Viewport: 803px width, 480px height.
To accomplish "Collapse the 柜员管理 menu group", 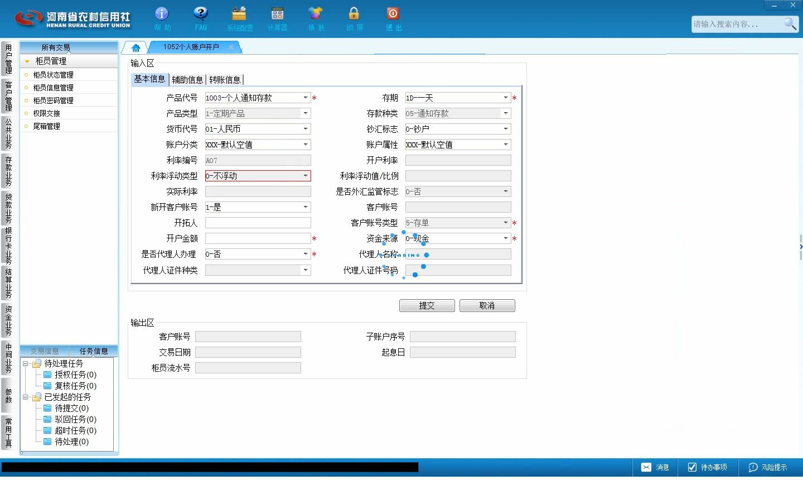I will 27,61.
